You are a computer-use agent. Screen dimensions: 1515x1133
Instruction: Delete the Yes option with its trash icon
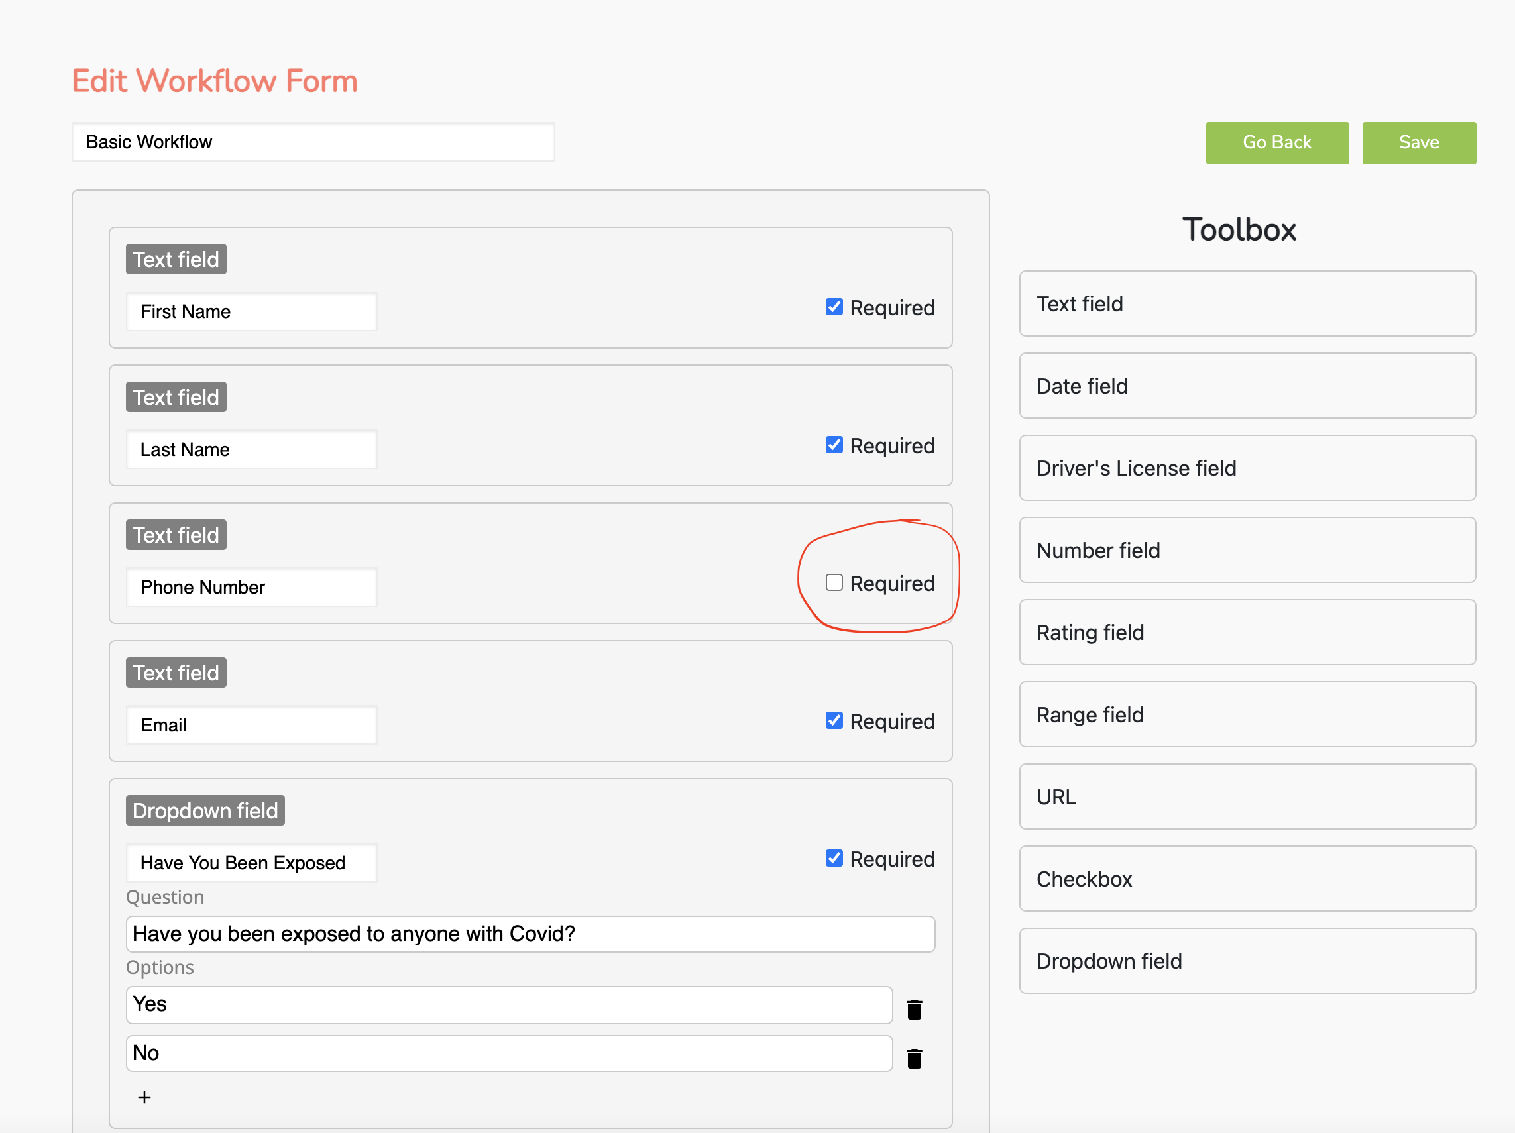click(x=914, y=1009)
